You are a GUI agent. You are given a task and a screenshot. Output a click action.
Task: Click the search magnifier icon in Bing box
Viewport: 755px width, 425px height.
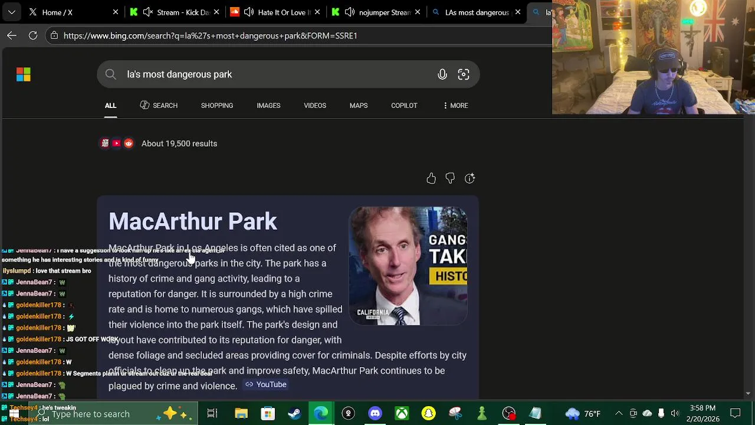coord(110,74)
